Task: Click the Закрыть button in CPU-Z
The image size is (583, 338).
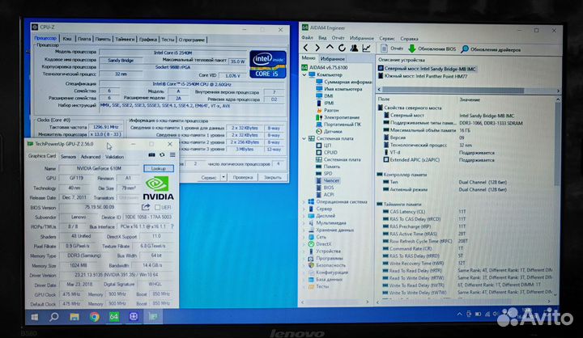Action: point(273,178)
